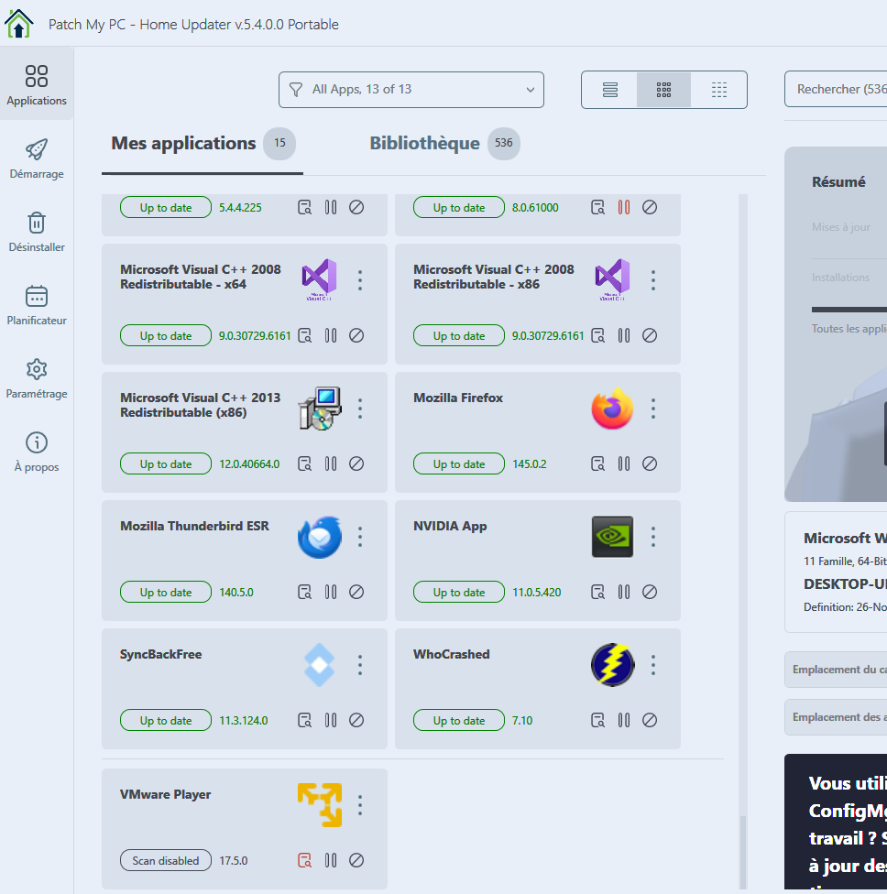Block VMware Player with the prohibit icon

[356, 860]
